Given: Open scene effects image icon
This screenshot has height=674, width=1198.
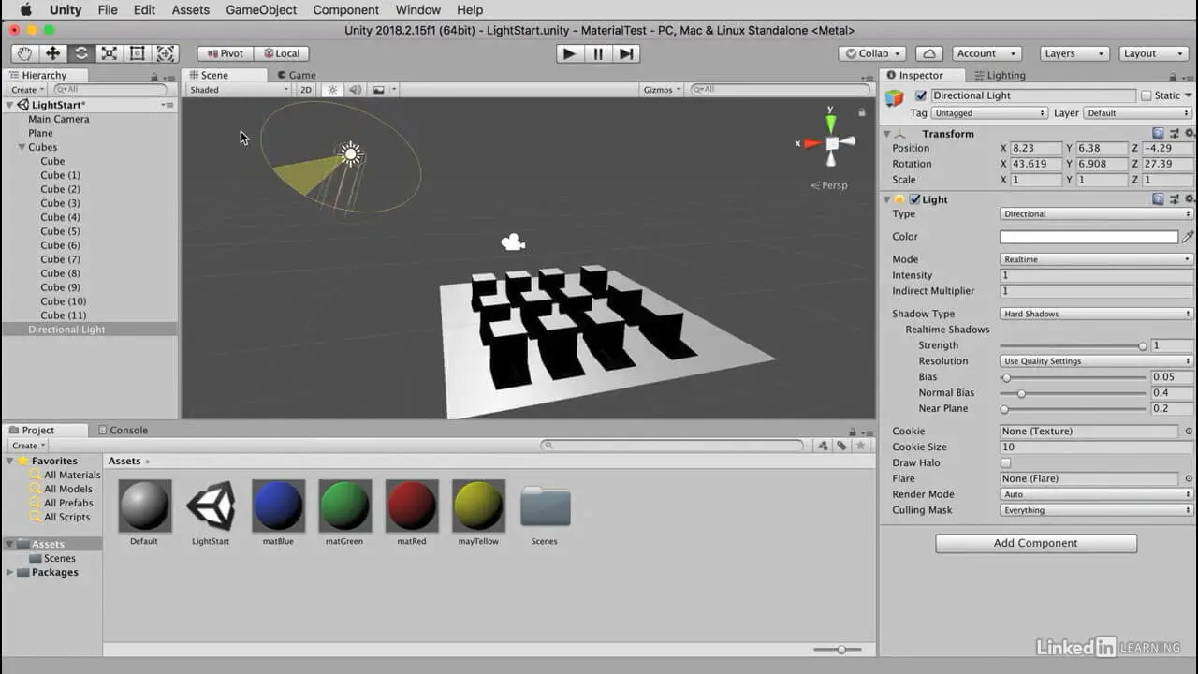Looking at the screenshot, I should coord(379,90).
